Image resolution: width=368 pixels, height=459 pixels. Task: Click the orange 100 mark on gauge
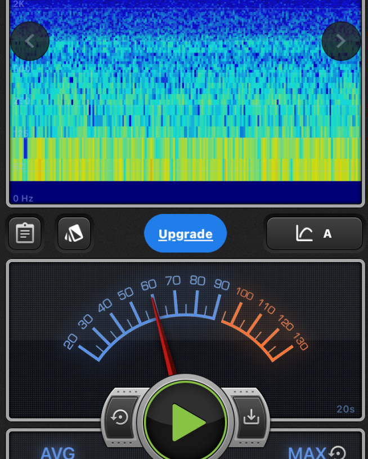(244, 293)
